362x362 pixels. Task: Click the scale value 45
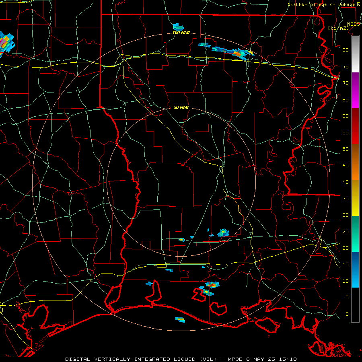[346, 166]
